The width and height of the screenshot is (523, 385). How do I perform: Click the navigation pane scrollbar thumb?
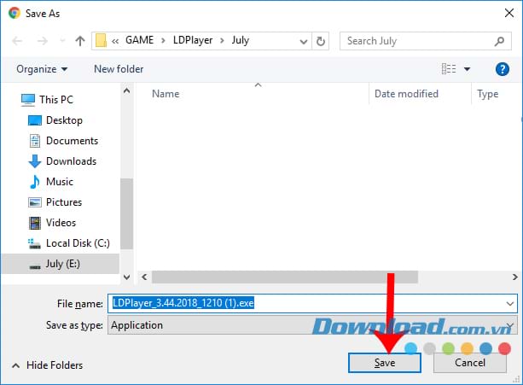click(127, 214)
